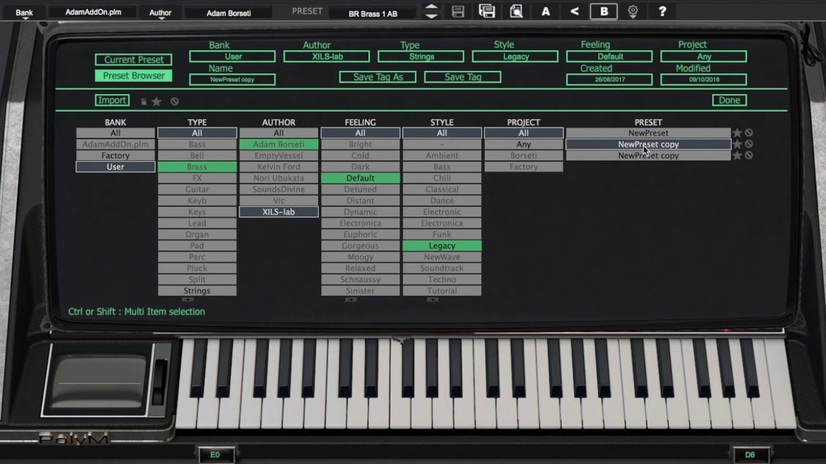Open the Author dropdown in the top bar
Screen dimensions: 826x464
point(160,13)
